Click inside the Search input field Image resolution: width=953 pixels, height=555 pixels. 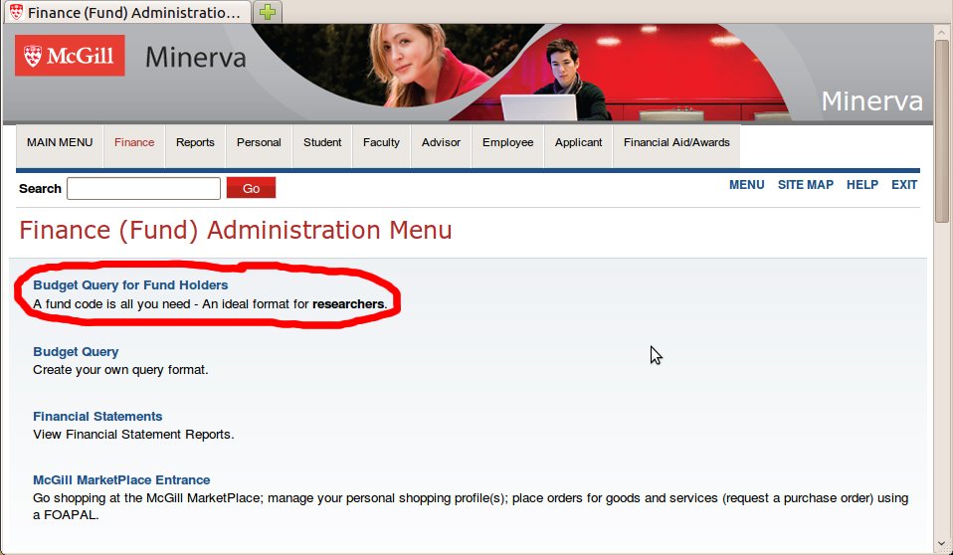point(143,188)
